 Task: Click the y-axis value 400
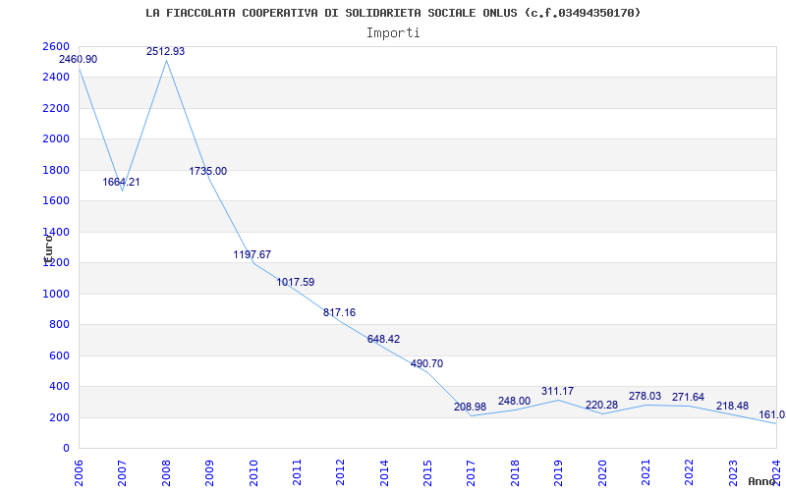59,387
